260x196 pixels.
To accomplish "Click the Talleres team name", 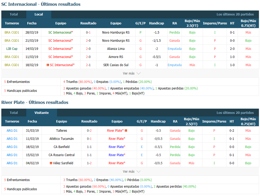I will point(62,131).
